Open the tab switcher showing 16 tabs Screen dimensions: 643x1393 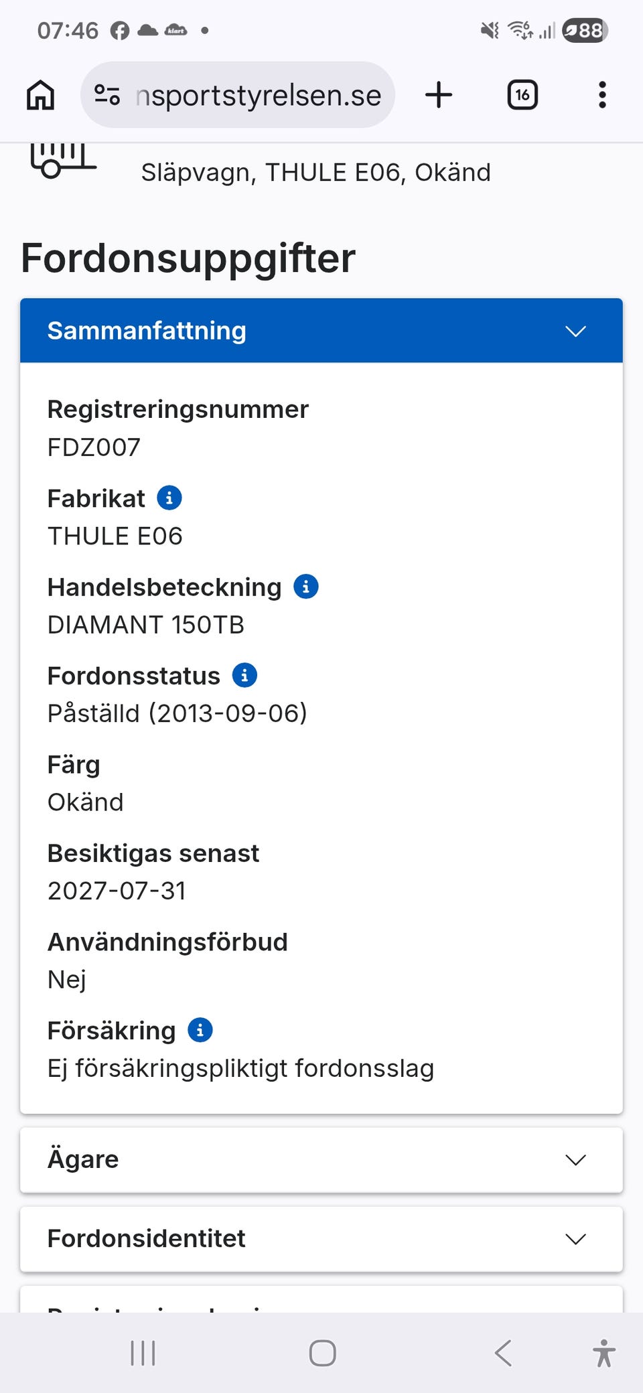click(522, 95)
